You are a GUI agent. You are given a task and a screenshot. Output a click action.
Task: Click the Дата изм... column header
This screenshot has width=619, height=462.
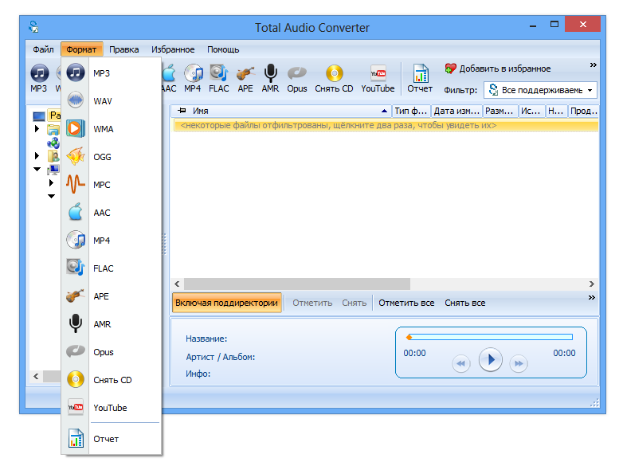point(456,111)
